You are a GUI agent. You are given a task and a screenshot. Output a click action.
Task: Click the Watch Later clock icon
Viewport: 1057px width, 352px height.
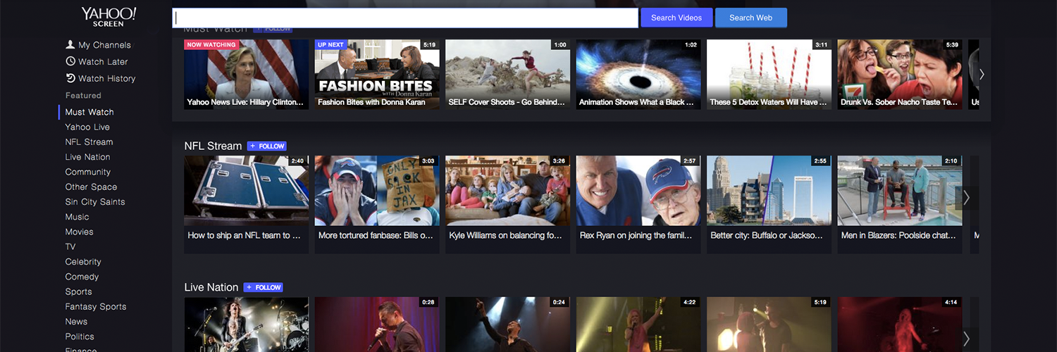[x=70, y=61]
